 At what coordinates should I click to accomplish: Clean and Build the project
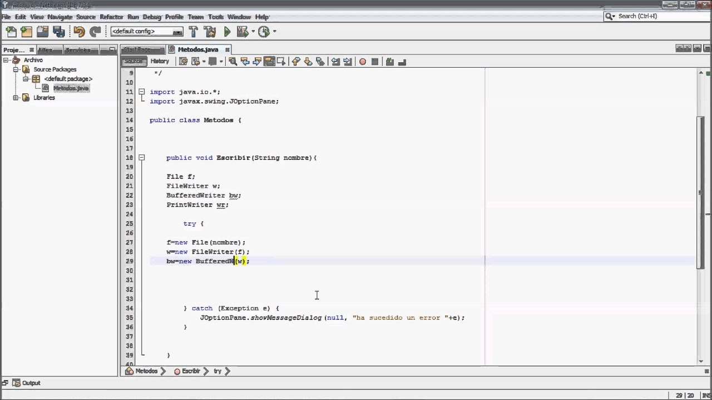210,32
